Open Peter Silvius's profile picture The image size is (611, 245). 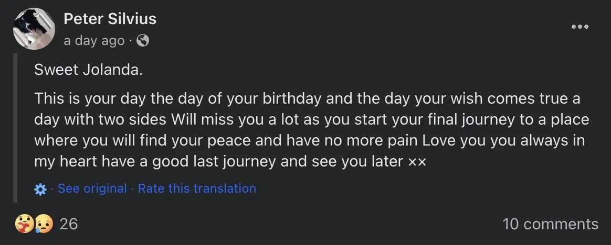click(34, 29)
